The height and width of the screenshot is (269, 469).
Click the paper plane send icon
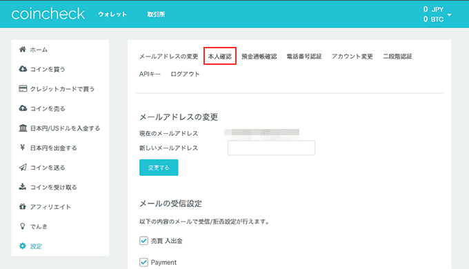tap(23, 168)
